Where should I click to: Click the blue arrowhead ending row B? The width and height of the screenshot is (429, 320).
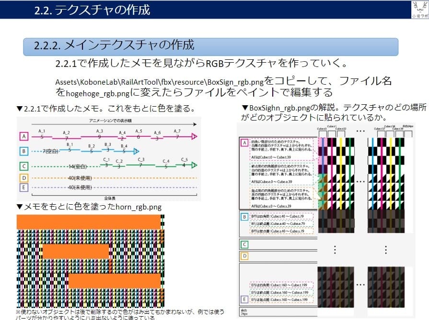coord(136,151)
